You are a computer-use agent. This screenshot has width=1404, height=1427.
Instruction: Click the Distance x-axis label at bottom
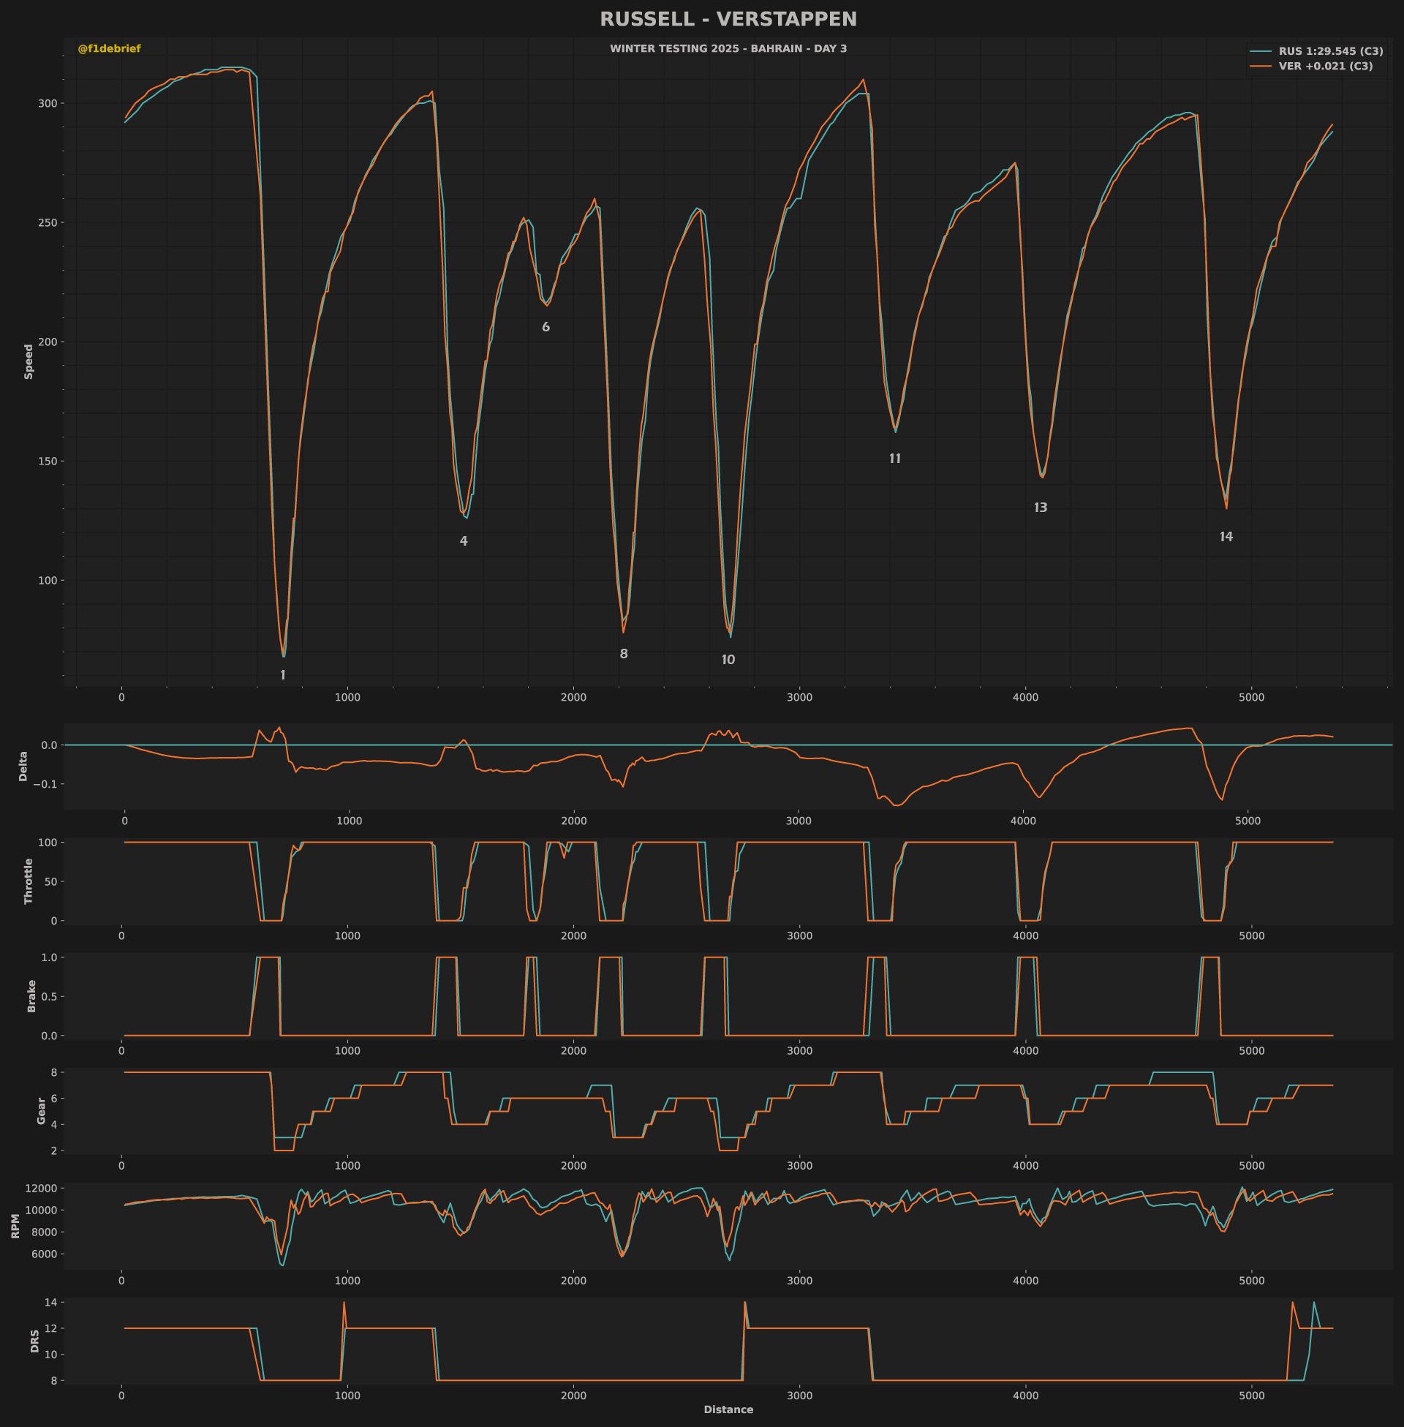pos(728,1409)
